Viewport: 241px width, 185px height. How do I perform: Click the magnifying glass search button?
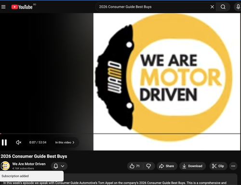[223, 7]
